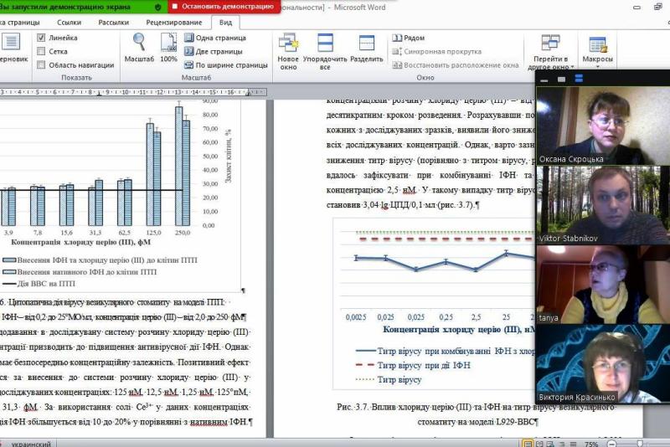Viewport: 670px width, 447px height.
Task: Click Упорядочить все windows
Action: 325,51
